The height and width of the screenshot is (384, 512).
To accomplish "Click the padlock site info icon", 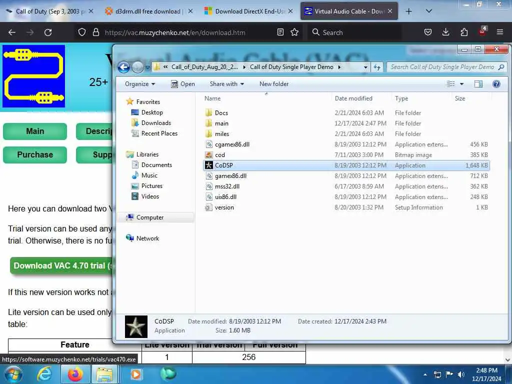I will tap(95, 32).
